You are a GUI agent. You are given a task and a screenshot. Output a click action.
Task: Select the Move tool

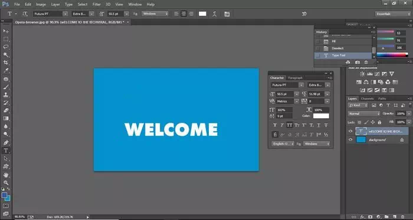click(x=6, y=31)
